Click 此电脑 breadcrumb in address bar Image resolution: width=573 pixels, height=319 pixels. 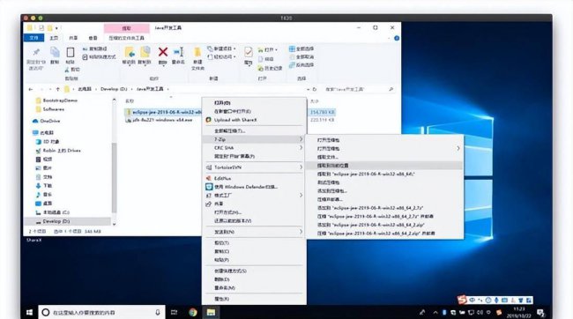(84, 89)
